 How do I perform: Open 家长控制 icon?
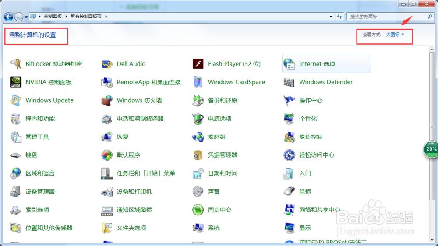tap(289, 137)
